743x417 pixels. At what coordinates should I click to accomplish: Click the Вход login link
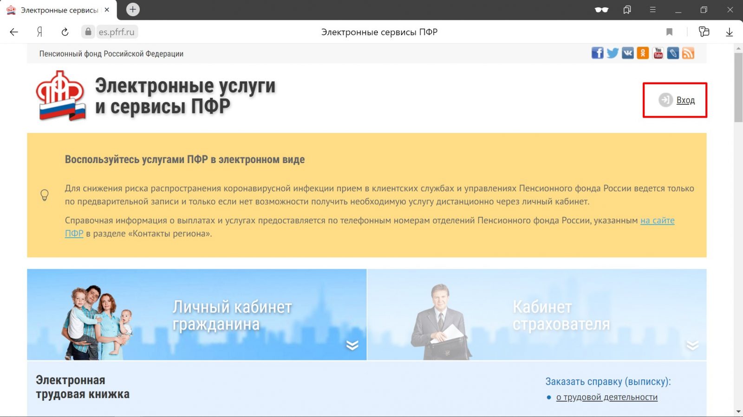685,100
